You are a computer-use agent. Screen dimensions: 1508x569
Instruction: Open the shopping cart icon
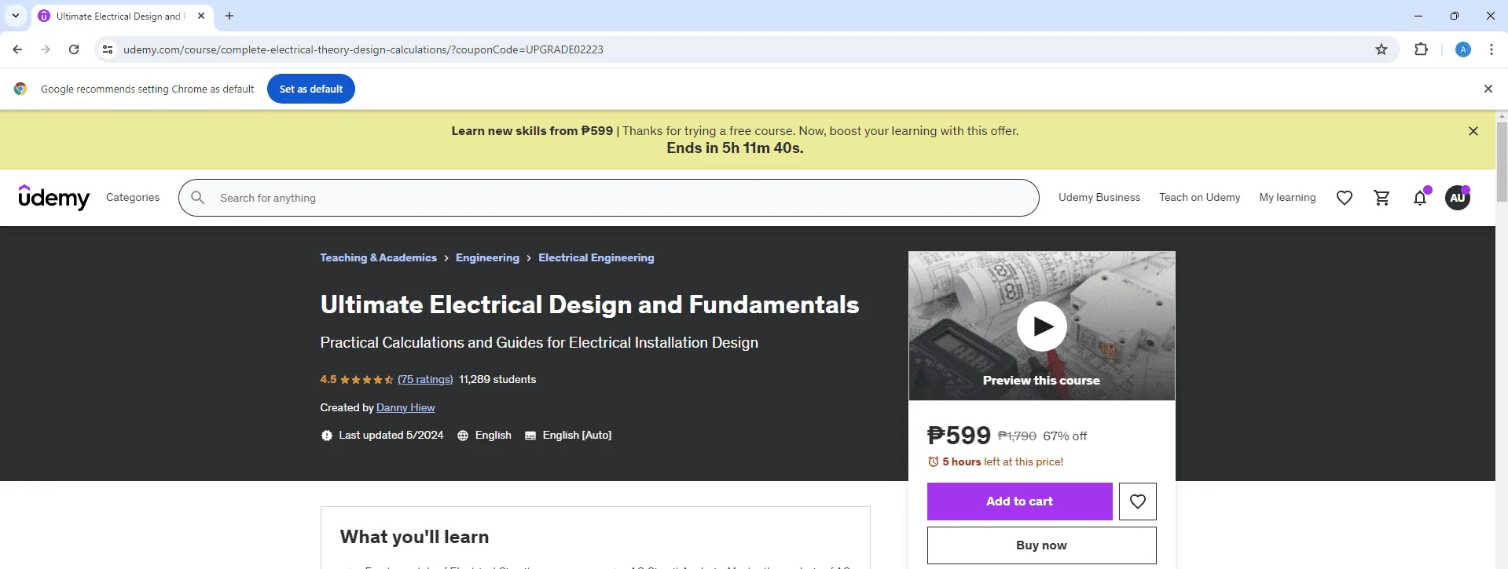[x=1382, y=198]
